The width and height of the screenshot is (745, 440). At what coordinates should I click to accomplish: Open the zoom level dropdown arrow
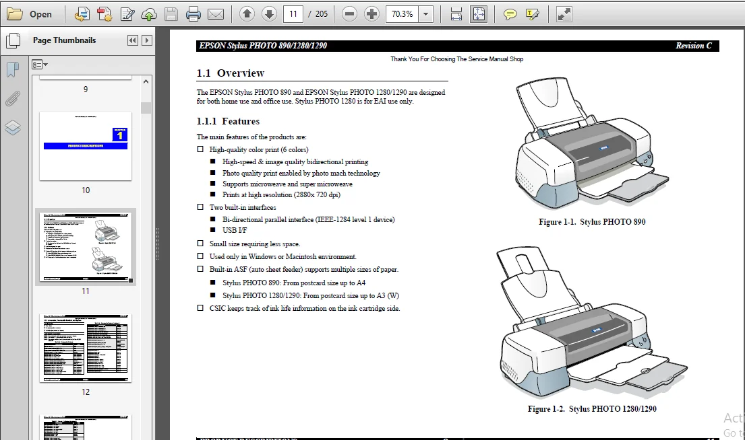[425, 14]
